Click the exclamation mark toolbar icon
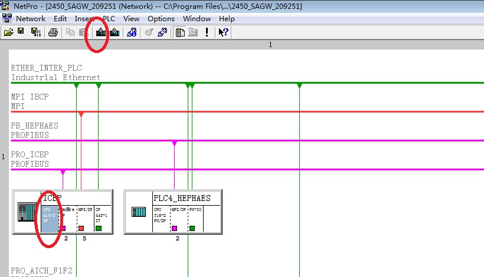 point(207,32)
